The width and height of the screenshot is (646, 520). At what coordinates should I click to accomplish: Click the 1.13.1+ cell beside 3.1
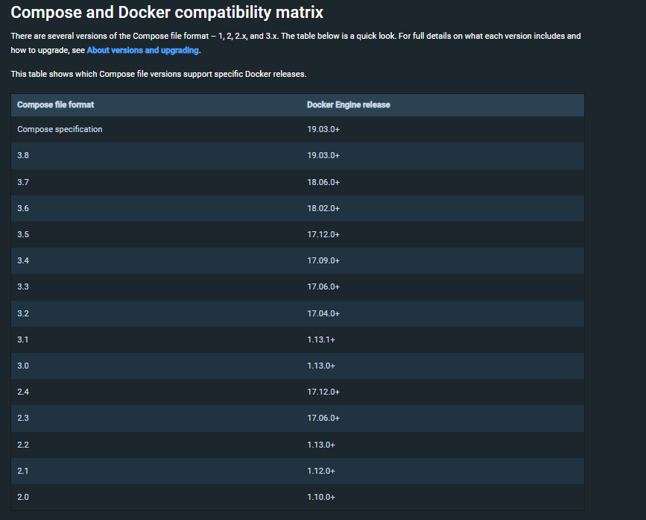(321, 339)
